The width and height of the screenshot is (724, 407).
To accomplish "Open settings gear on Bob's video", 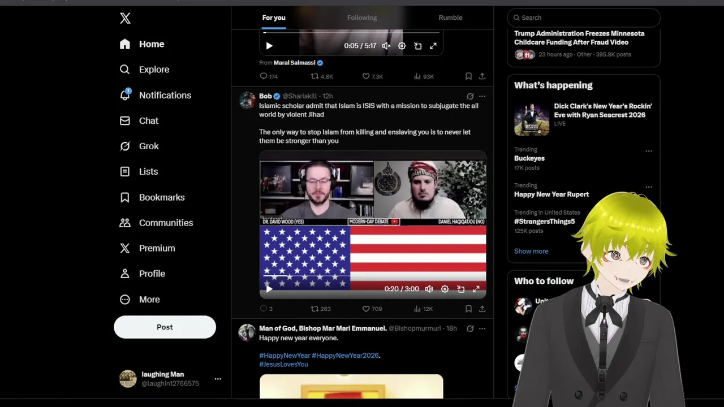I will click(445, 289).
